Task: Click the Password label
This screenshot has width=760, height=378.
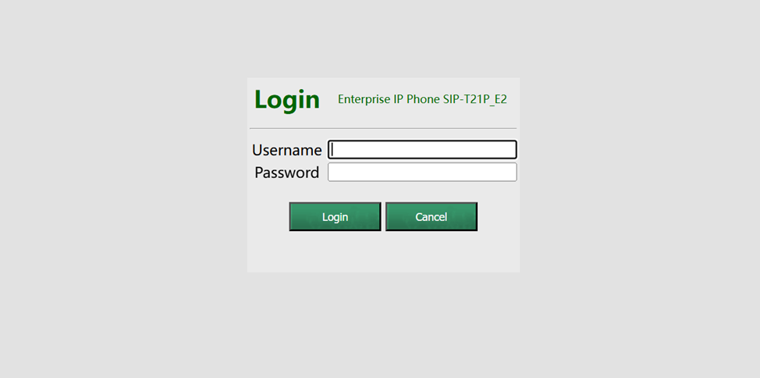Action: (x=286, y=173)
